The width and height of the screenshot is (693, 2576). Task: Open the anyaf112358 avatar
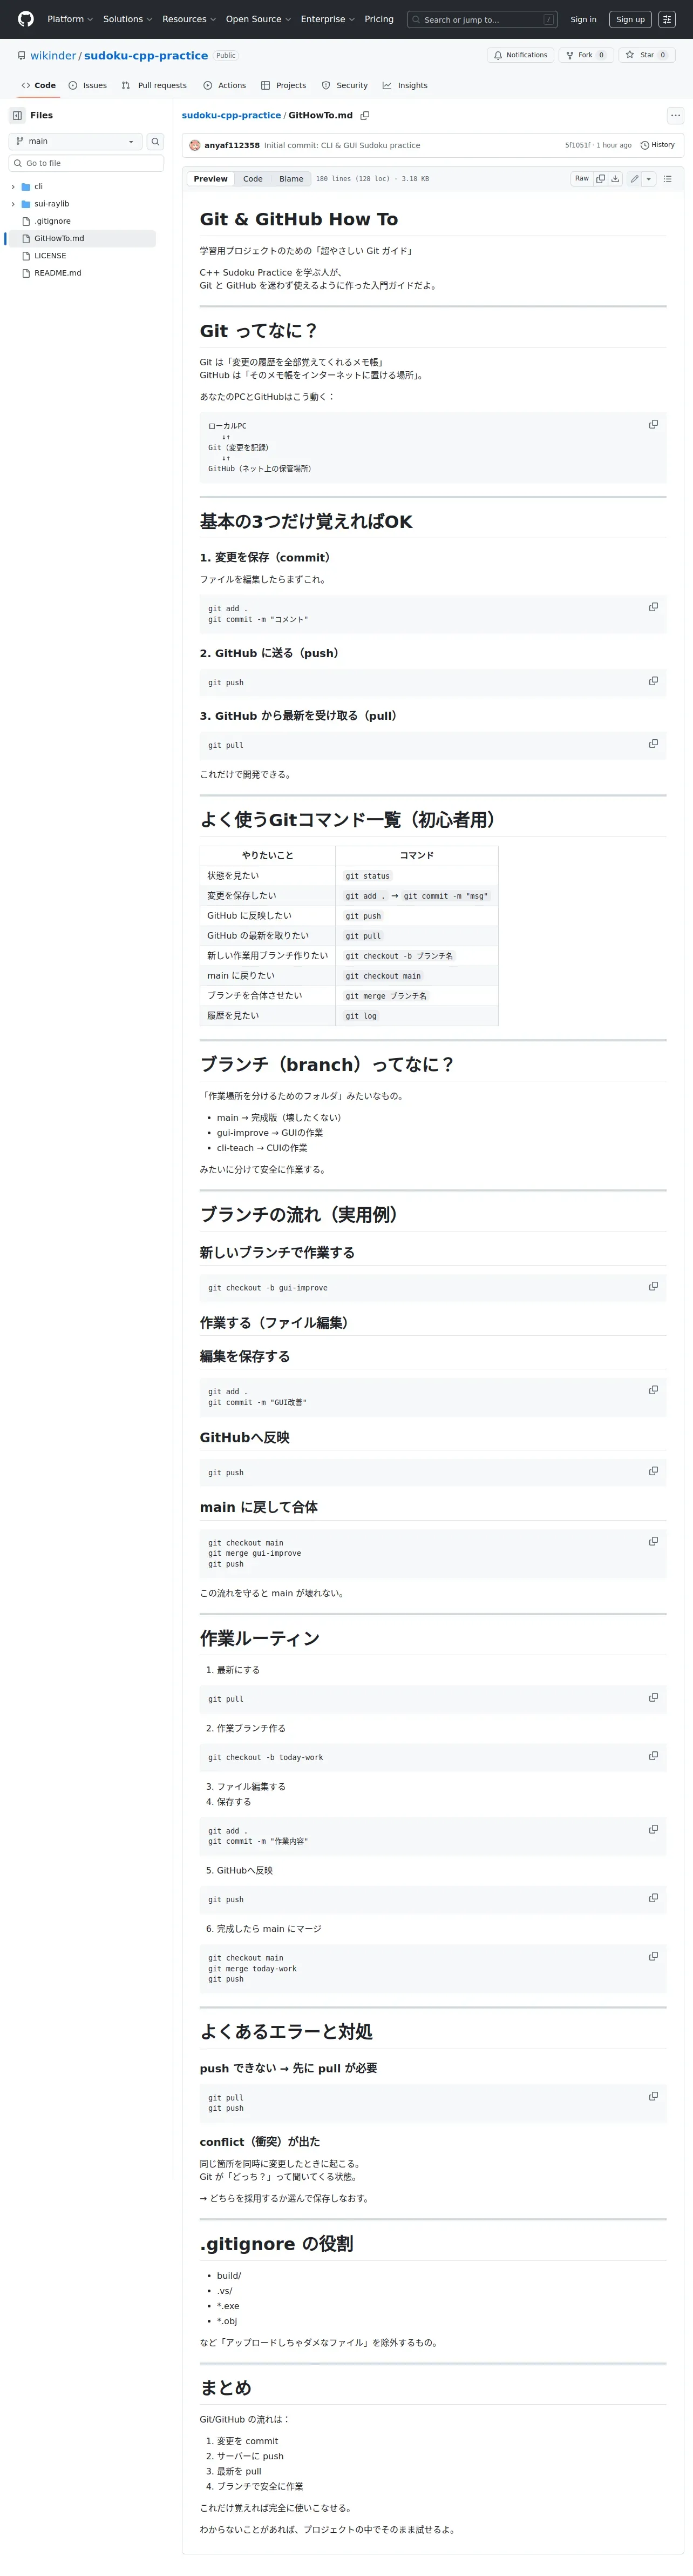coord(195,145)
